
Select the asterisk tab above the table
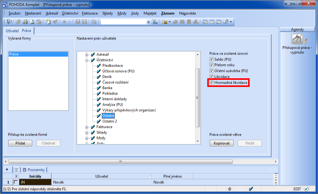pos(7,170)
